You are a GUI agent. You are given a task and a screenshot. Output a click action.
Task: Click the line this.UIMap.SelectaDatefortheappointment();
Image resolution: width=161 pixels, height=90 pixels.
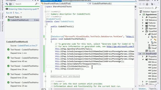[78, 64]
